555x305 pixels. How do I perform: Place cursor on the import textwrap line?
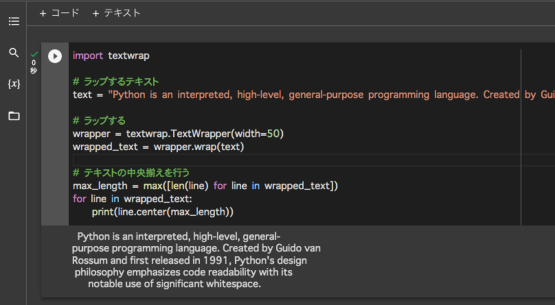[111, 56]
